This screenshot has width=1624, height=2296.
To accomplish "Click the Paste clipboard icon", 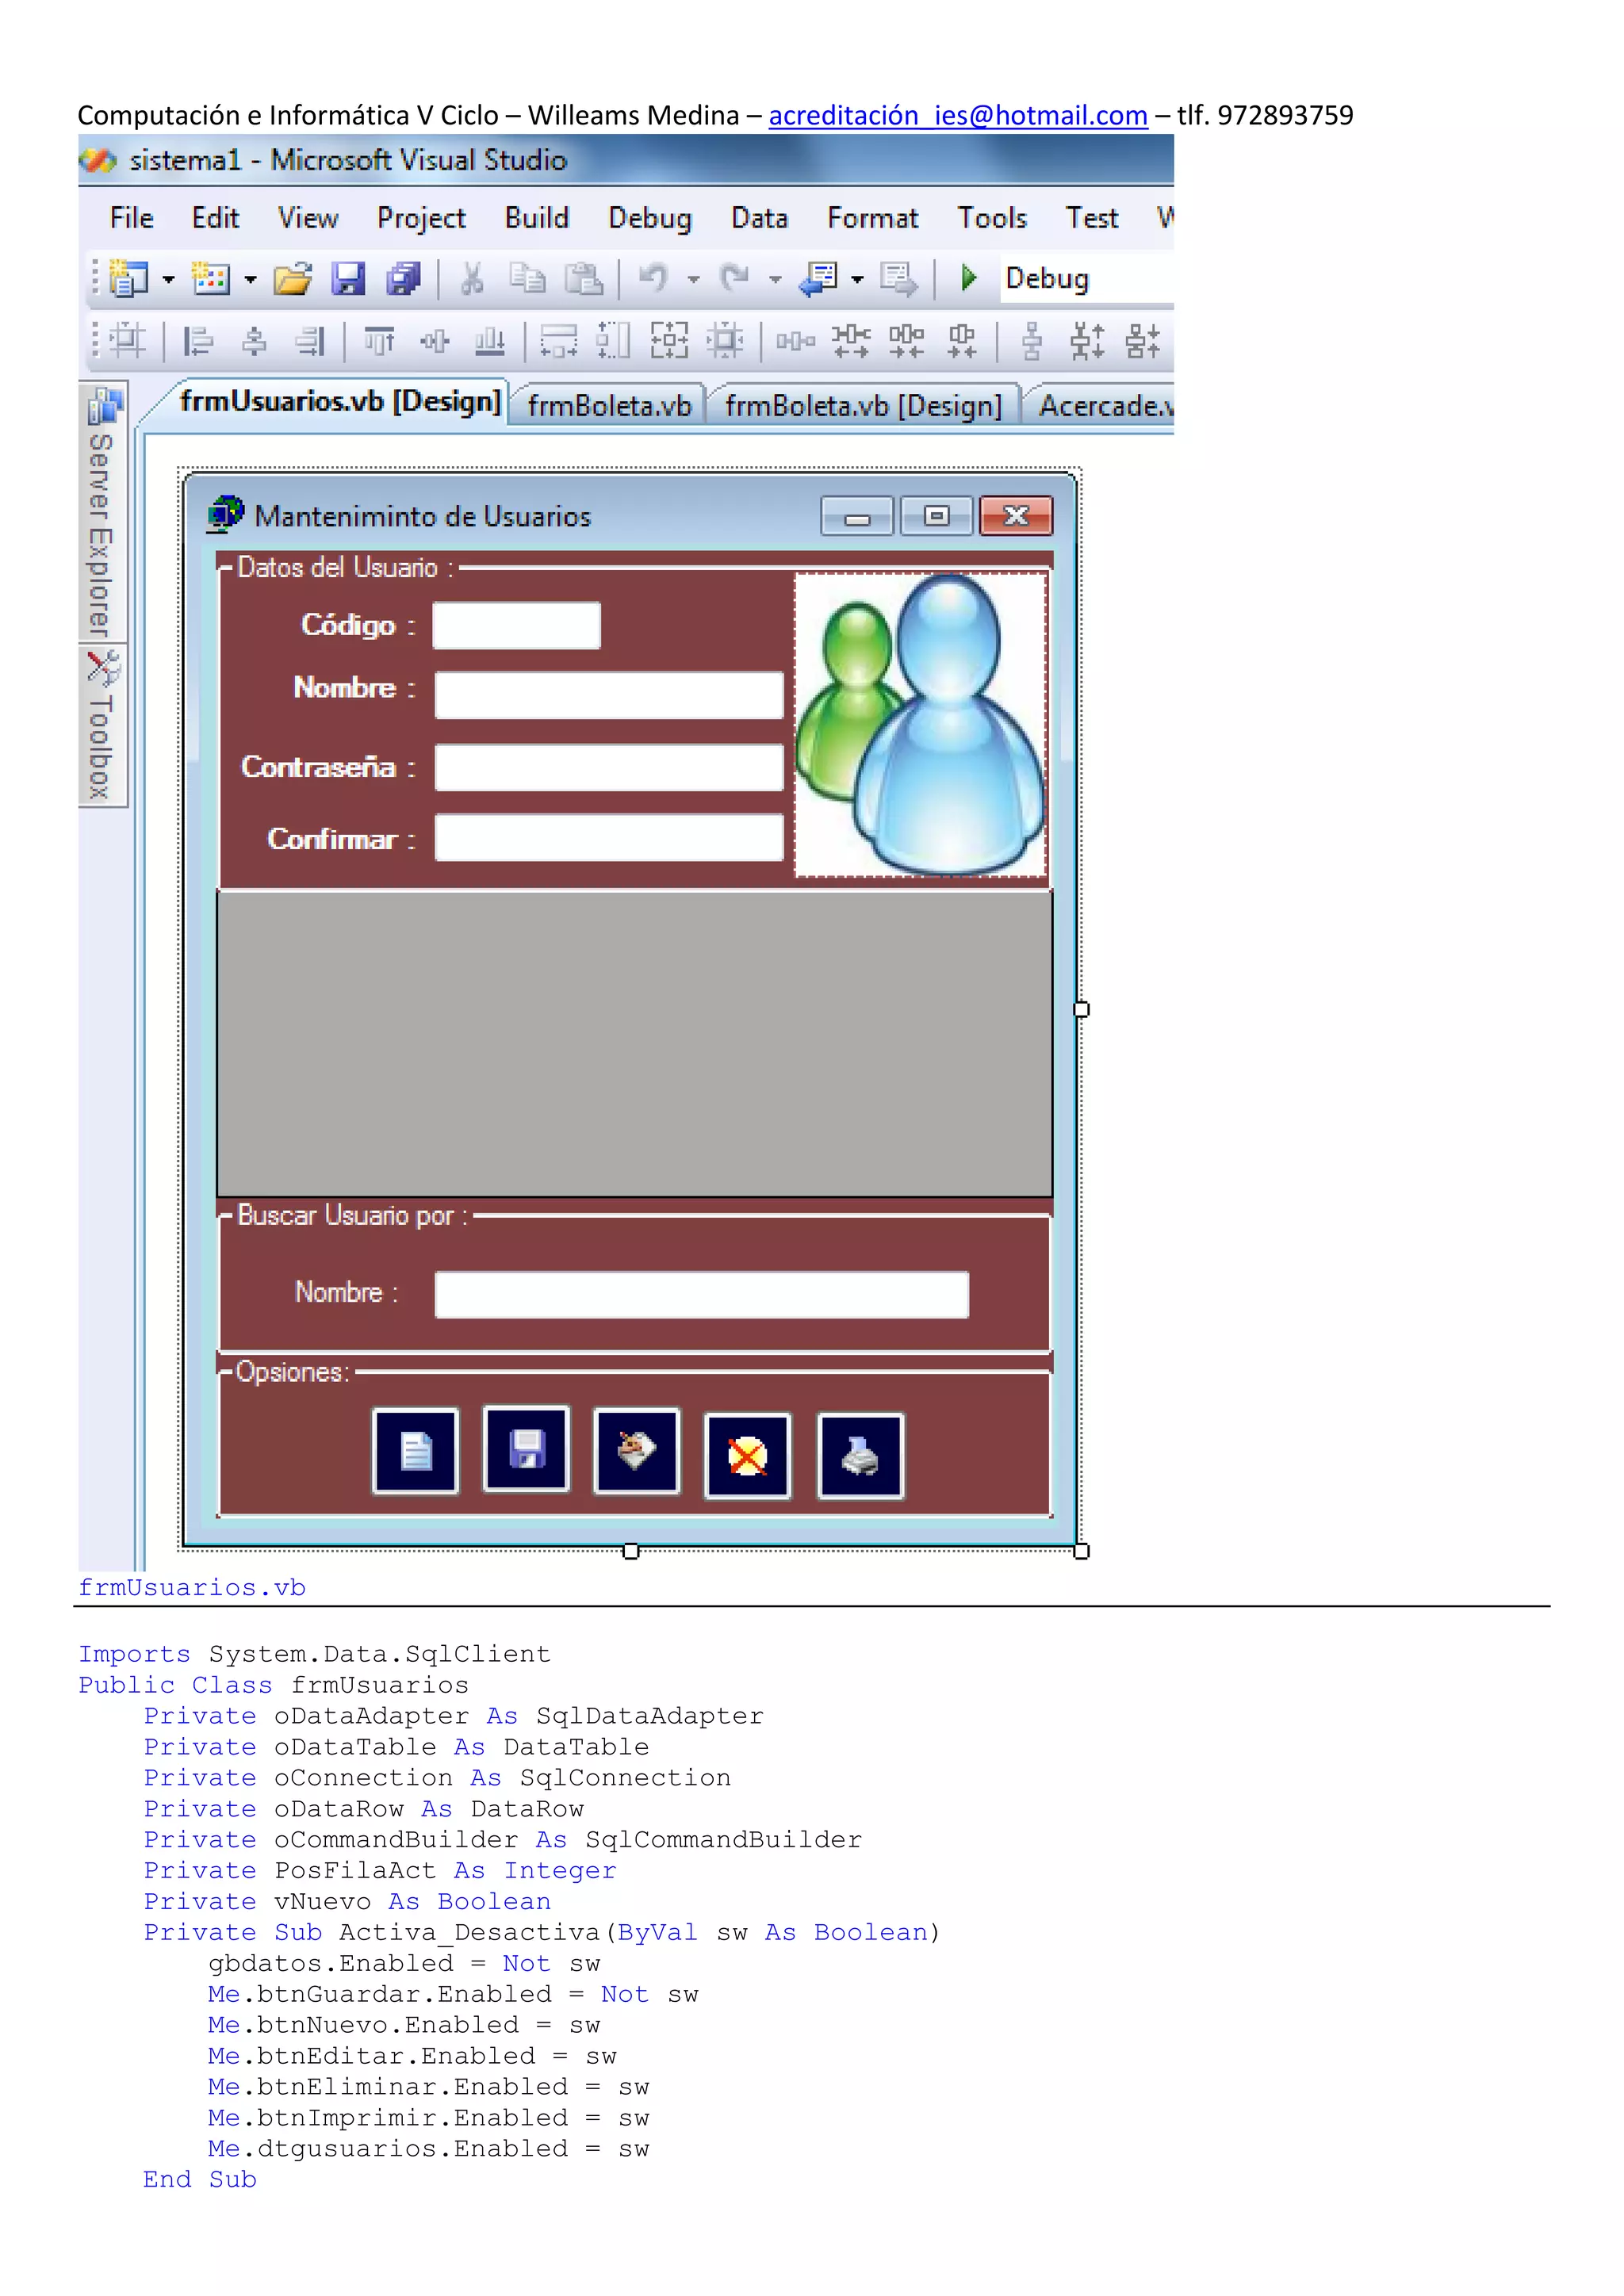I will coord(584,278).
